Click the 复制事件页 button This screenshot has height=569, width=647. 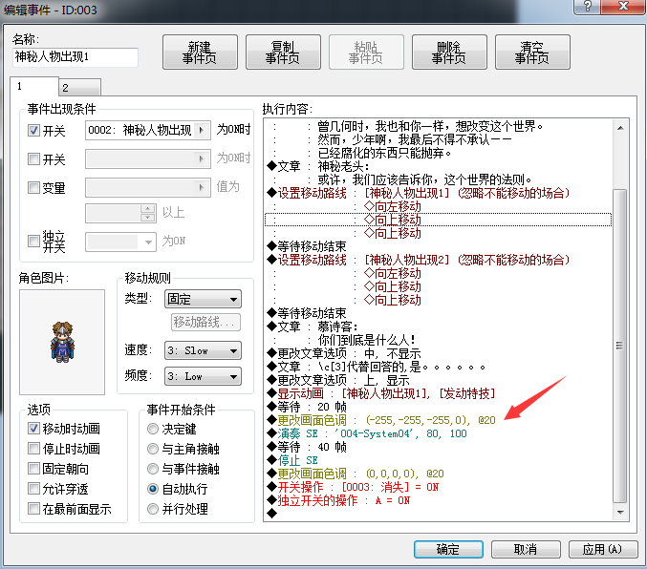283,52
